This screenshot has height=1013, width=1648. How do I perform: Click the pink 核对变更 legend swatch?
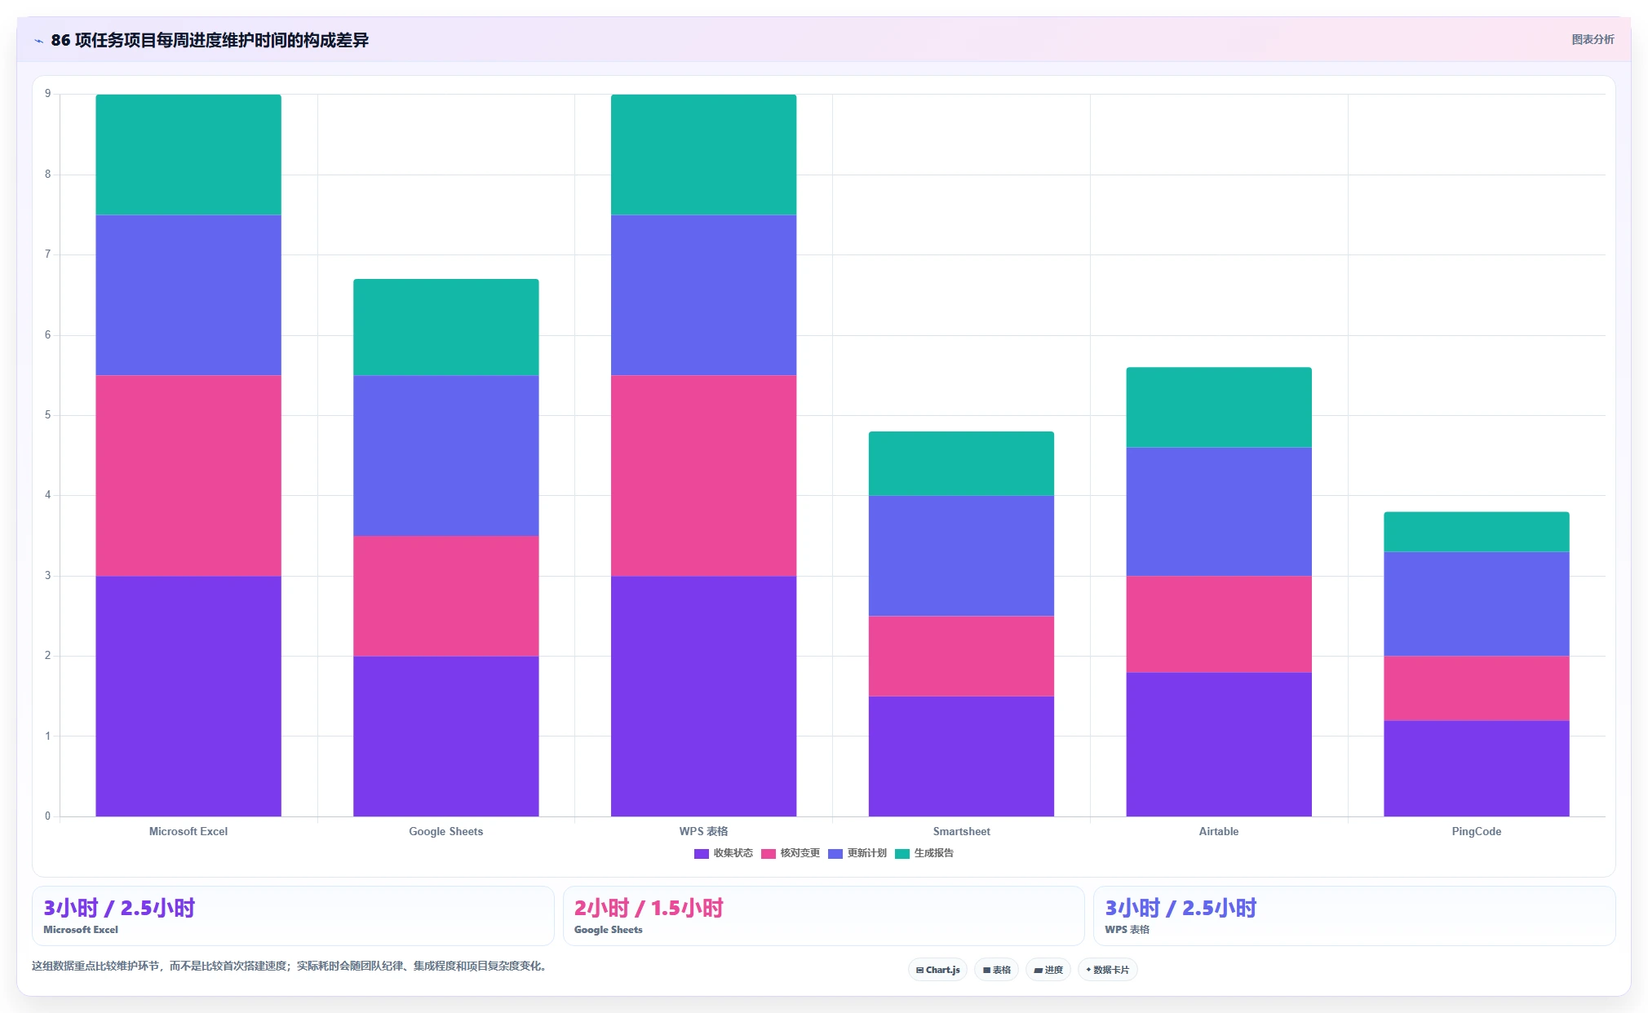pyautogui.click(x=768, y=854)
